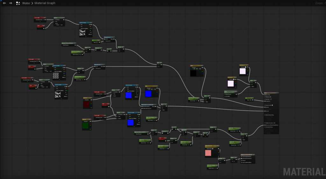
Task: Click the back navigation arrow
Action: tap(4, 3)
